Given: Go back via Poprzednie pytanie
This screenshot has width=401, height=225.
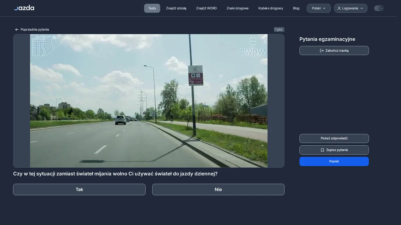Looking at the screenshot, I should click(x=32, y=30).
